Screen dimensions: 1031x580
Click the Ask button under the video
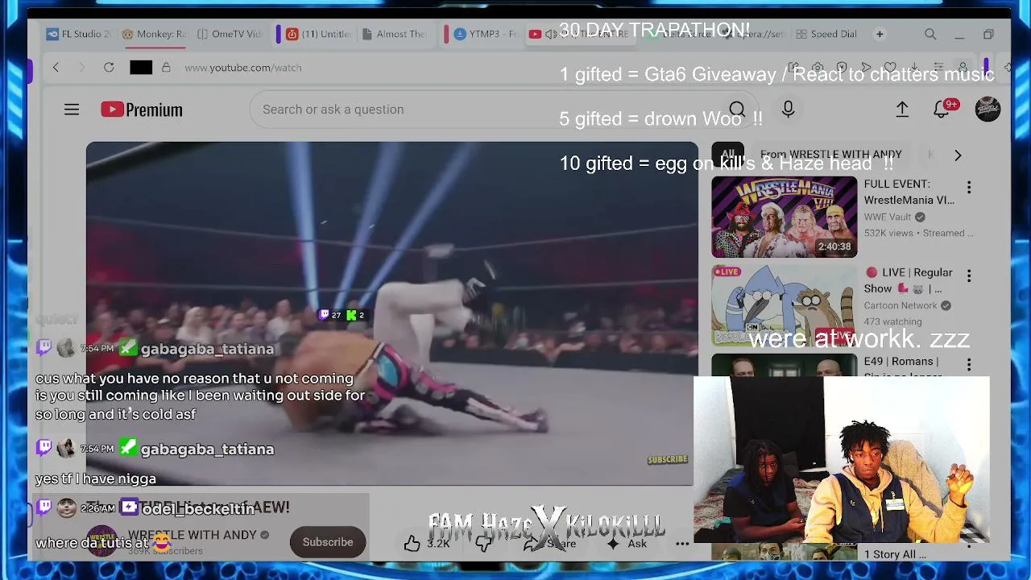[x=627, y=544]
